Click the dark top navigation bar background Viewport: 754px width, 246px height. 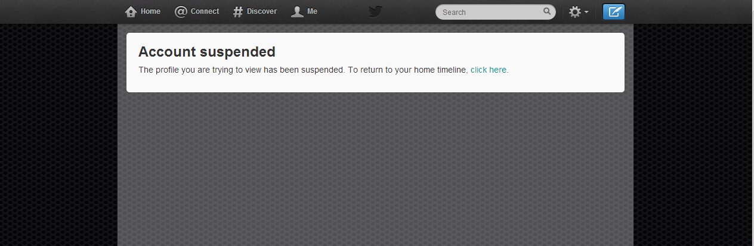[686, 12]
